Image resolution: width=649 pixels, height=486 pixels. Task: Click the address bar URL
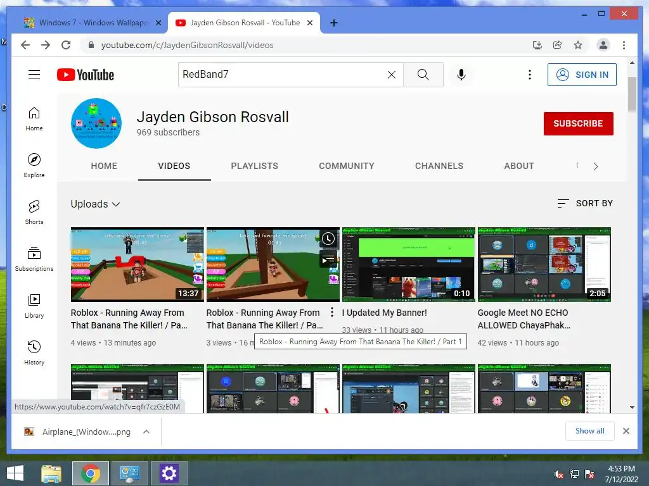click(187, 45)
